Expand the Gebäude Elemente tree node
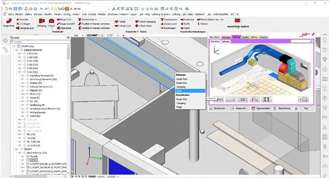 (x=15, y=49)
